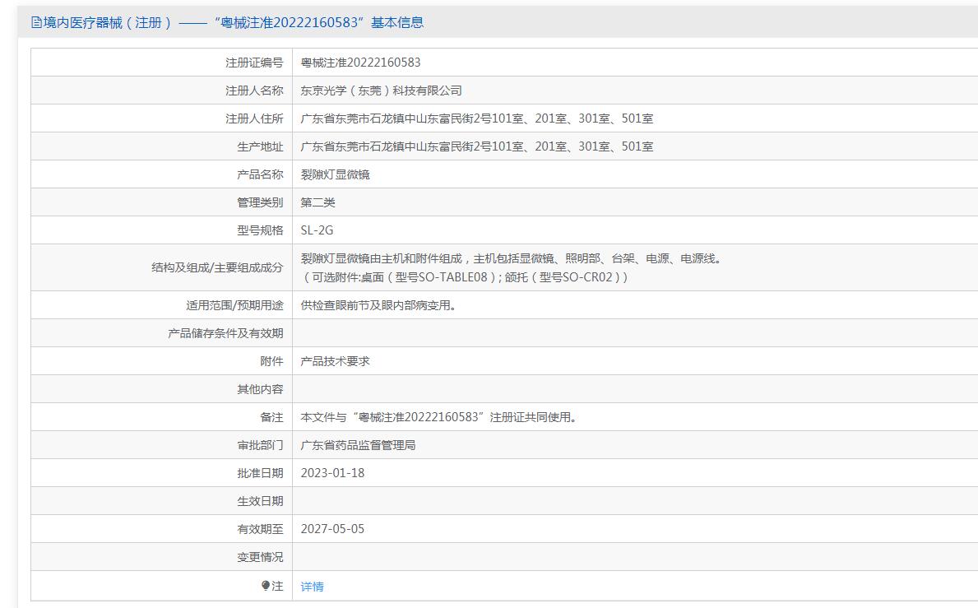
Task: Select the registrant name 东京光学（东莞）科技有限公司
Action: point(381,91)
